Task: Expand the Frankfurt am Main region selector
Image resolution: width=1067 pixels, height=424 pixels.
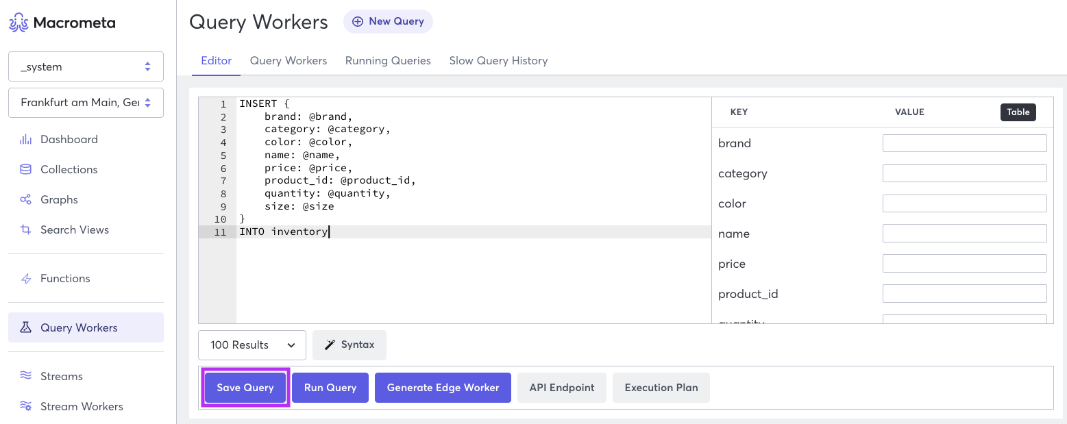Action: [x=86, y=102]
